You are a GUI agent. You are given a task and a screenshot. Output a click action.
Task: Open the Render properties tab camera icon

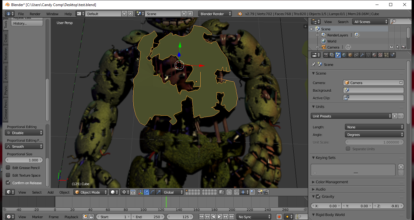(326, 55)
